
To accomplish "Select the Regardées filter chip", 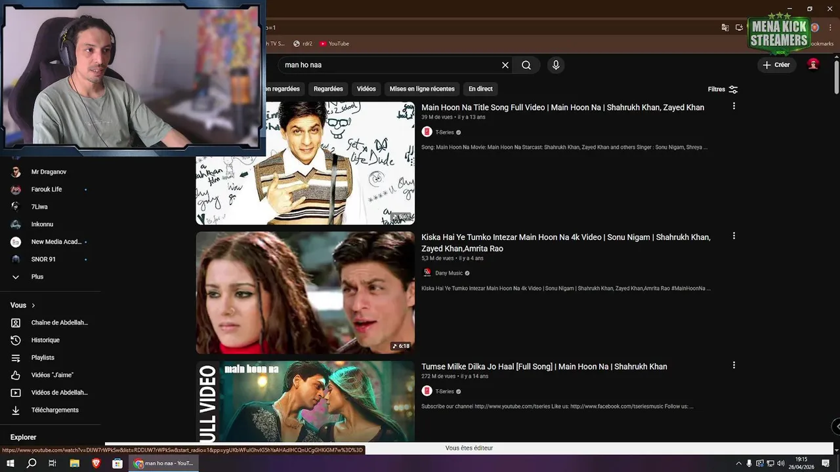I will [328, 88].
